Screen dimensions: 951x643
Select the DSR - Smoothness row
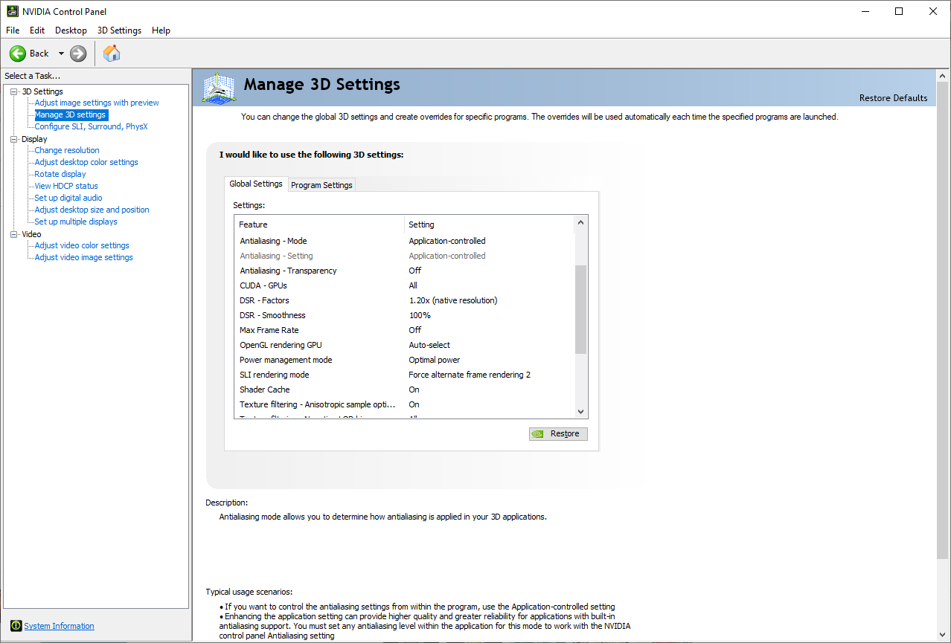click(404, 315)
